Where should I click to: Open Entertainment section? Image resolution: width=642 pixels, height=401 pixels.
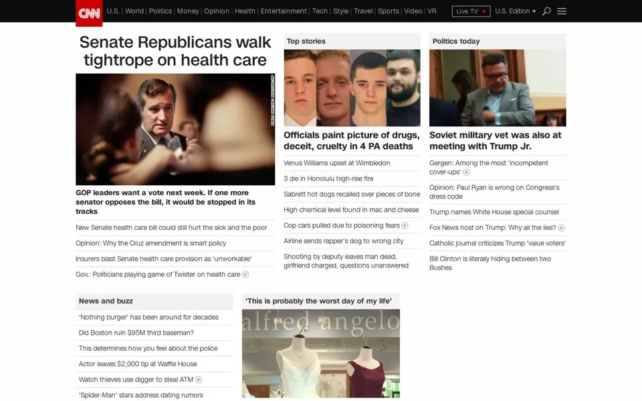[x=284, y=11]
